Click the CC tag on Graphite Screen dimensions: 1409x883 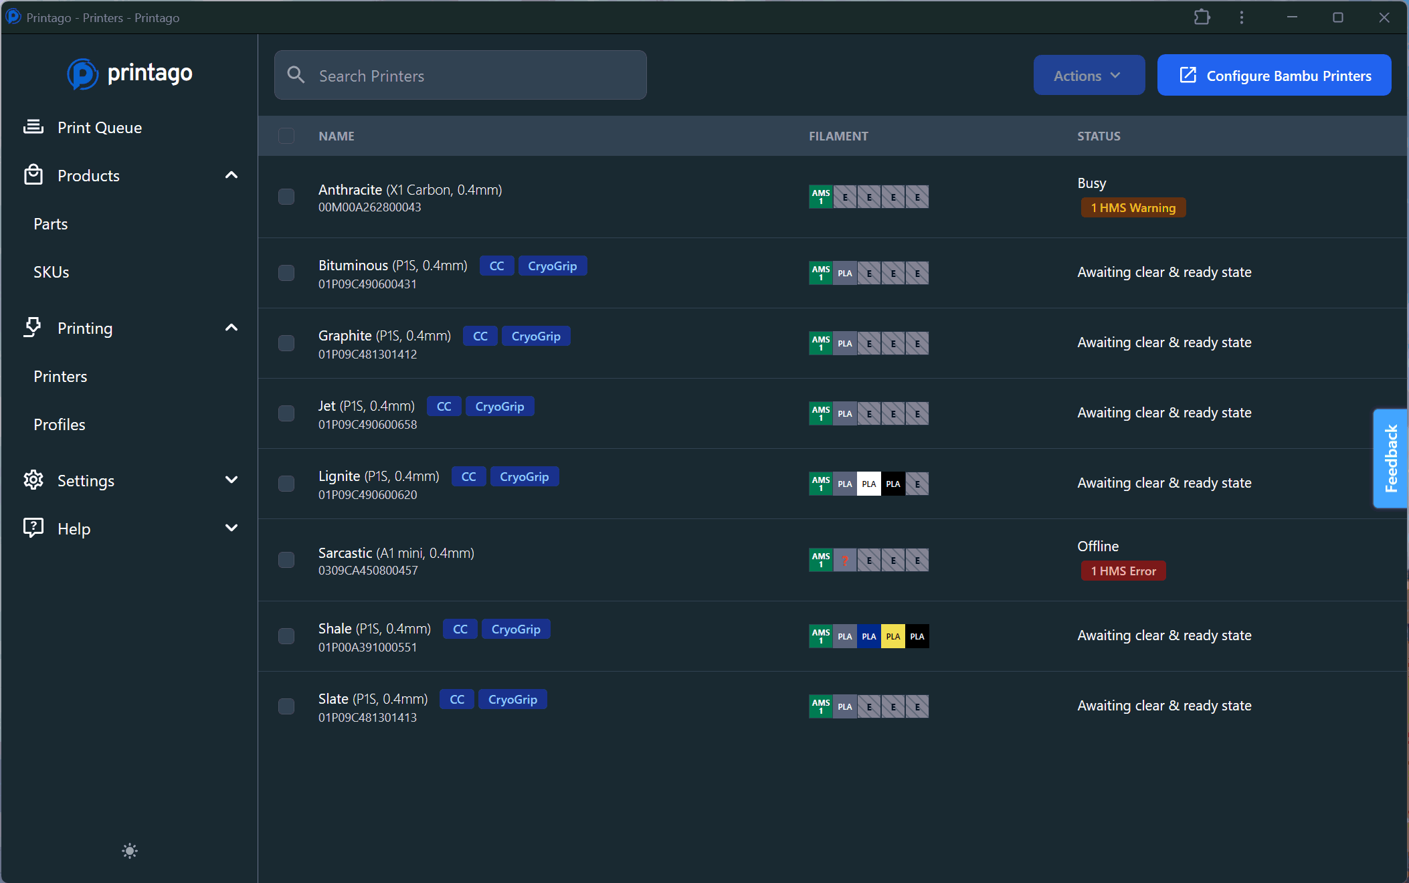pos(480,336)
